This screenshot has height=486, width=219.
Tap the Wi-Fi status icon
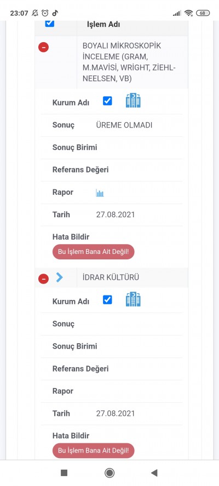(188, 13)
